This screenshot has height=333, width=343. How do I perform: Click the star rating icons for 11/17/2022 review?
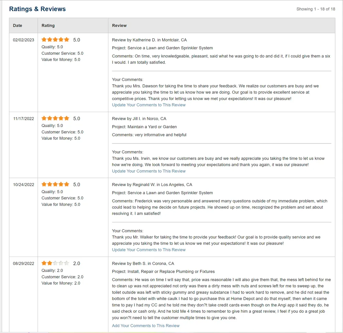click(x=55, y=119)
